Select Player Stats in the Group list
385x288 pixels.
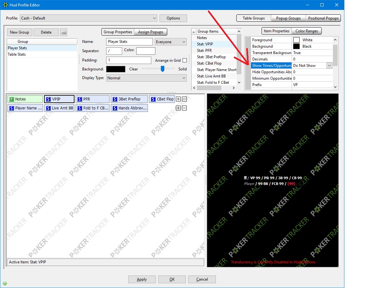point(42,48)
